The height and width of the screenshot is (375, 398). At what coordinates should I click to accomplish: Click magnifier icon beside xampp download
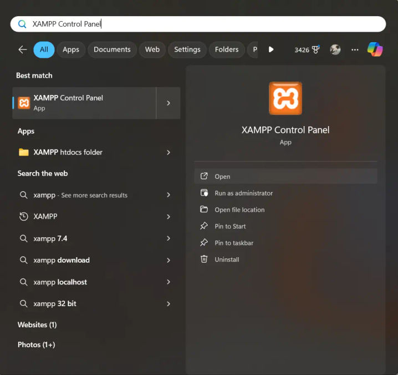click(24, 260)
